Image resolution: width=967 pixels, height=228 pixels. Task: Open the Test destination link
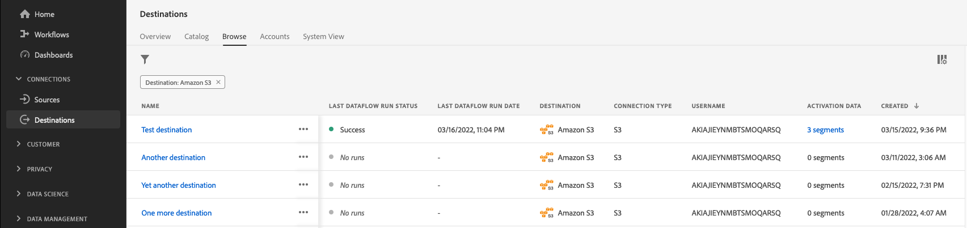click(x=166, y=130)
